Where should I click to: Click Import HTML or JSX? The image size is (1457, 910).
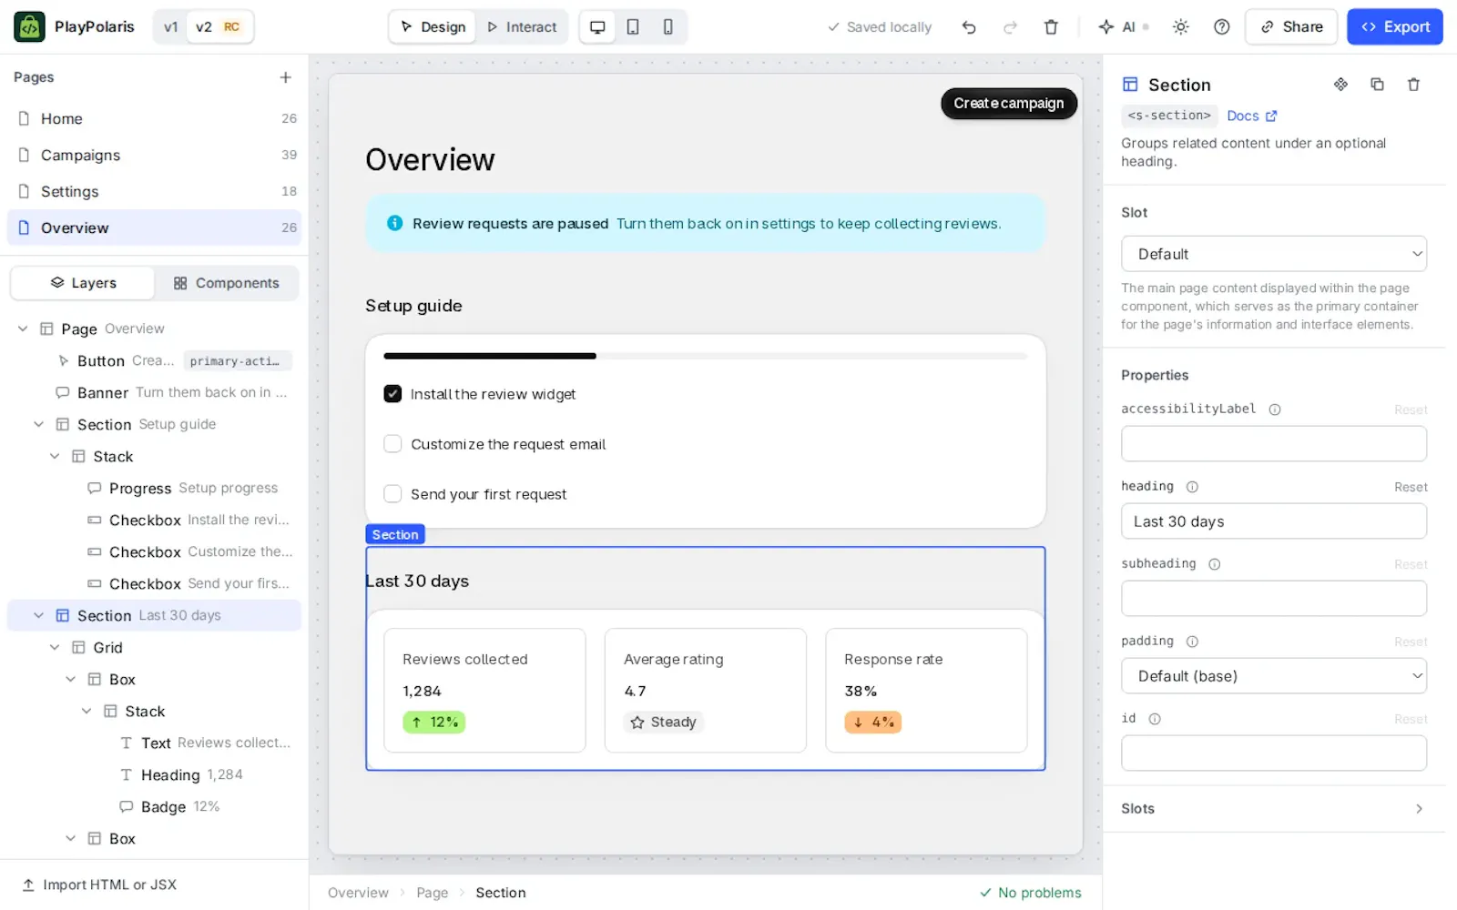click(99, 885)
